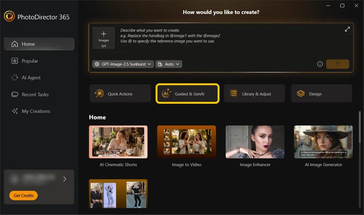
Task: Switch to Library & Adjust tab
Action: [x=254, y=94]
